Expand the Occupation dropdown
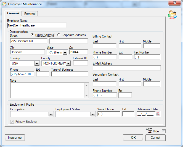Screen dimensions: 183x147 51,114
